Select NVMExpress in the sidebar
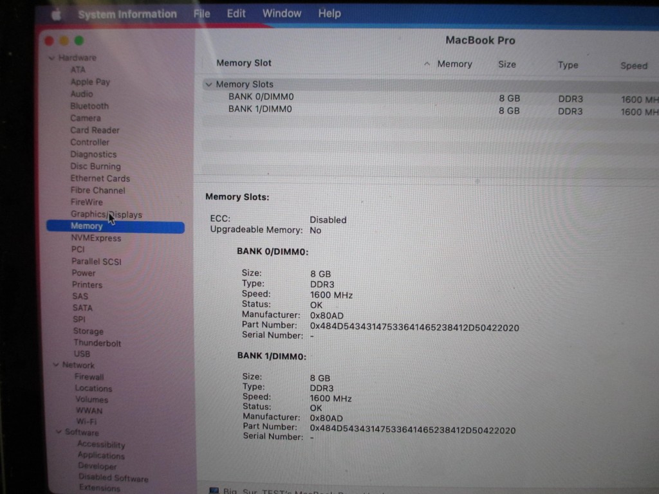Screen dimensions: 659x494 pyautogui.click(x=97, y=238)
